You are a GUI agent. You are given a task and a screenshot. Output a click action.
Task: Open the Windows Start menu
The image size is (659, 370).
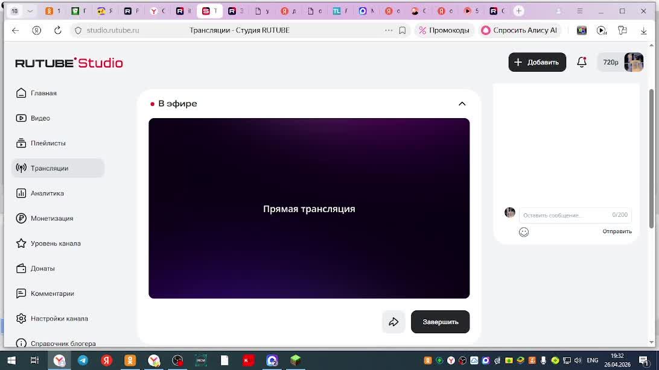pyautogui.click(x=11, y=360)
